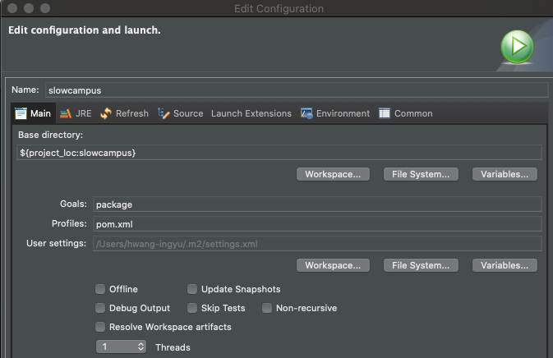Click the Base directory text field
553x358 pixels.
[279, 153]
